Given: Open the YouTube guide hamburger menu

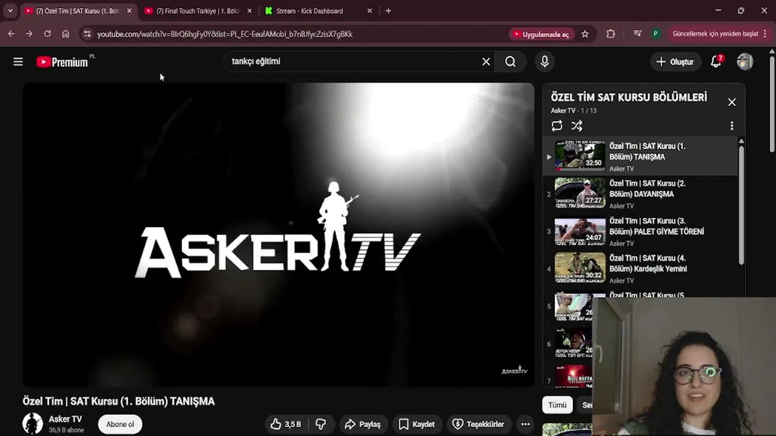Looking at the screenshot, I should coord(18,61).
